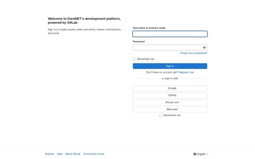
Task: Click the Remember me label next to Password checkbox
Action: pos(145,59)
